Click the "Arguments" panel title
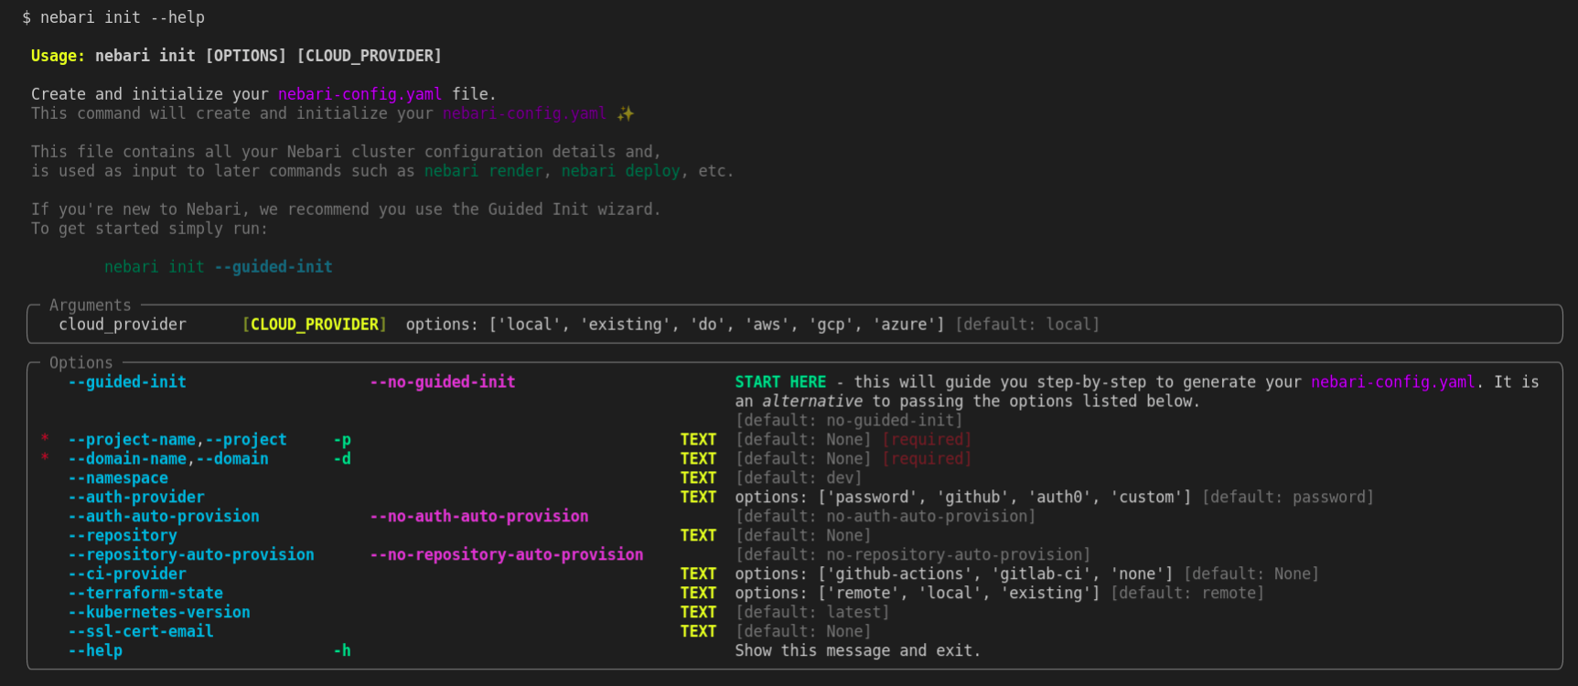Image resolution: width=1578 pixels, height=686 pixels. coord(91,305)
